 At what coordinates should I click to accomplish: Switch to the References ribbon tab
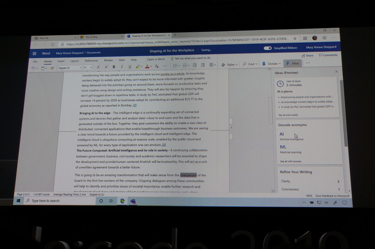(x=91, y=60)
